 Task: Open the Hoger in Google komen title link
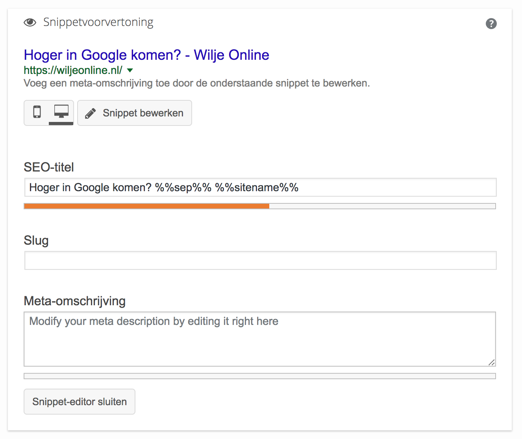146,55
